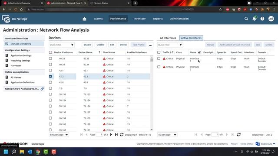Open the user avatar menu
The height and width of the screenshot is (156, 278).
pyautogui.click(x=271, y=19)
